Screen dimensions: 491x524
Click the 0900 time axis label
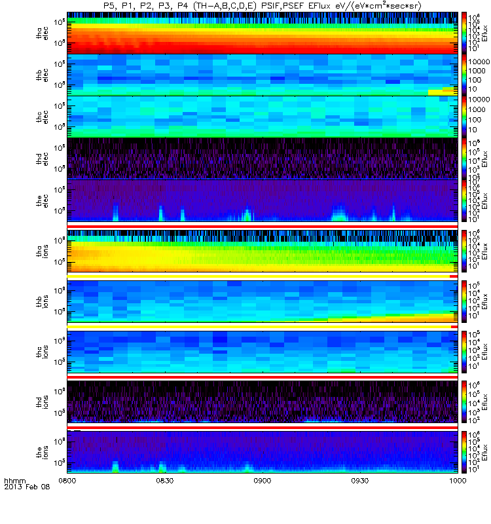(x=263, y=481)
